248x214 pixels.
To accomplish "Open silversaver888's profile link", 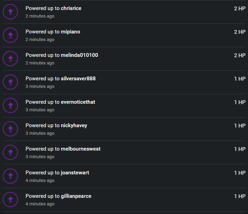I will click(78, 79).
